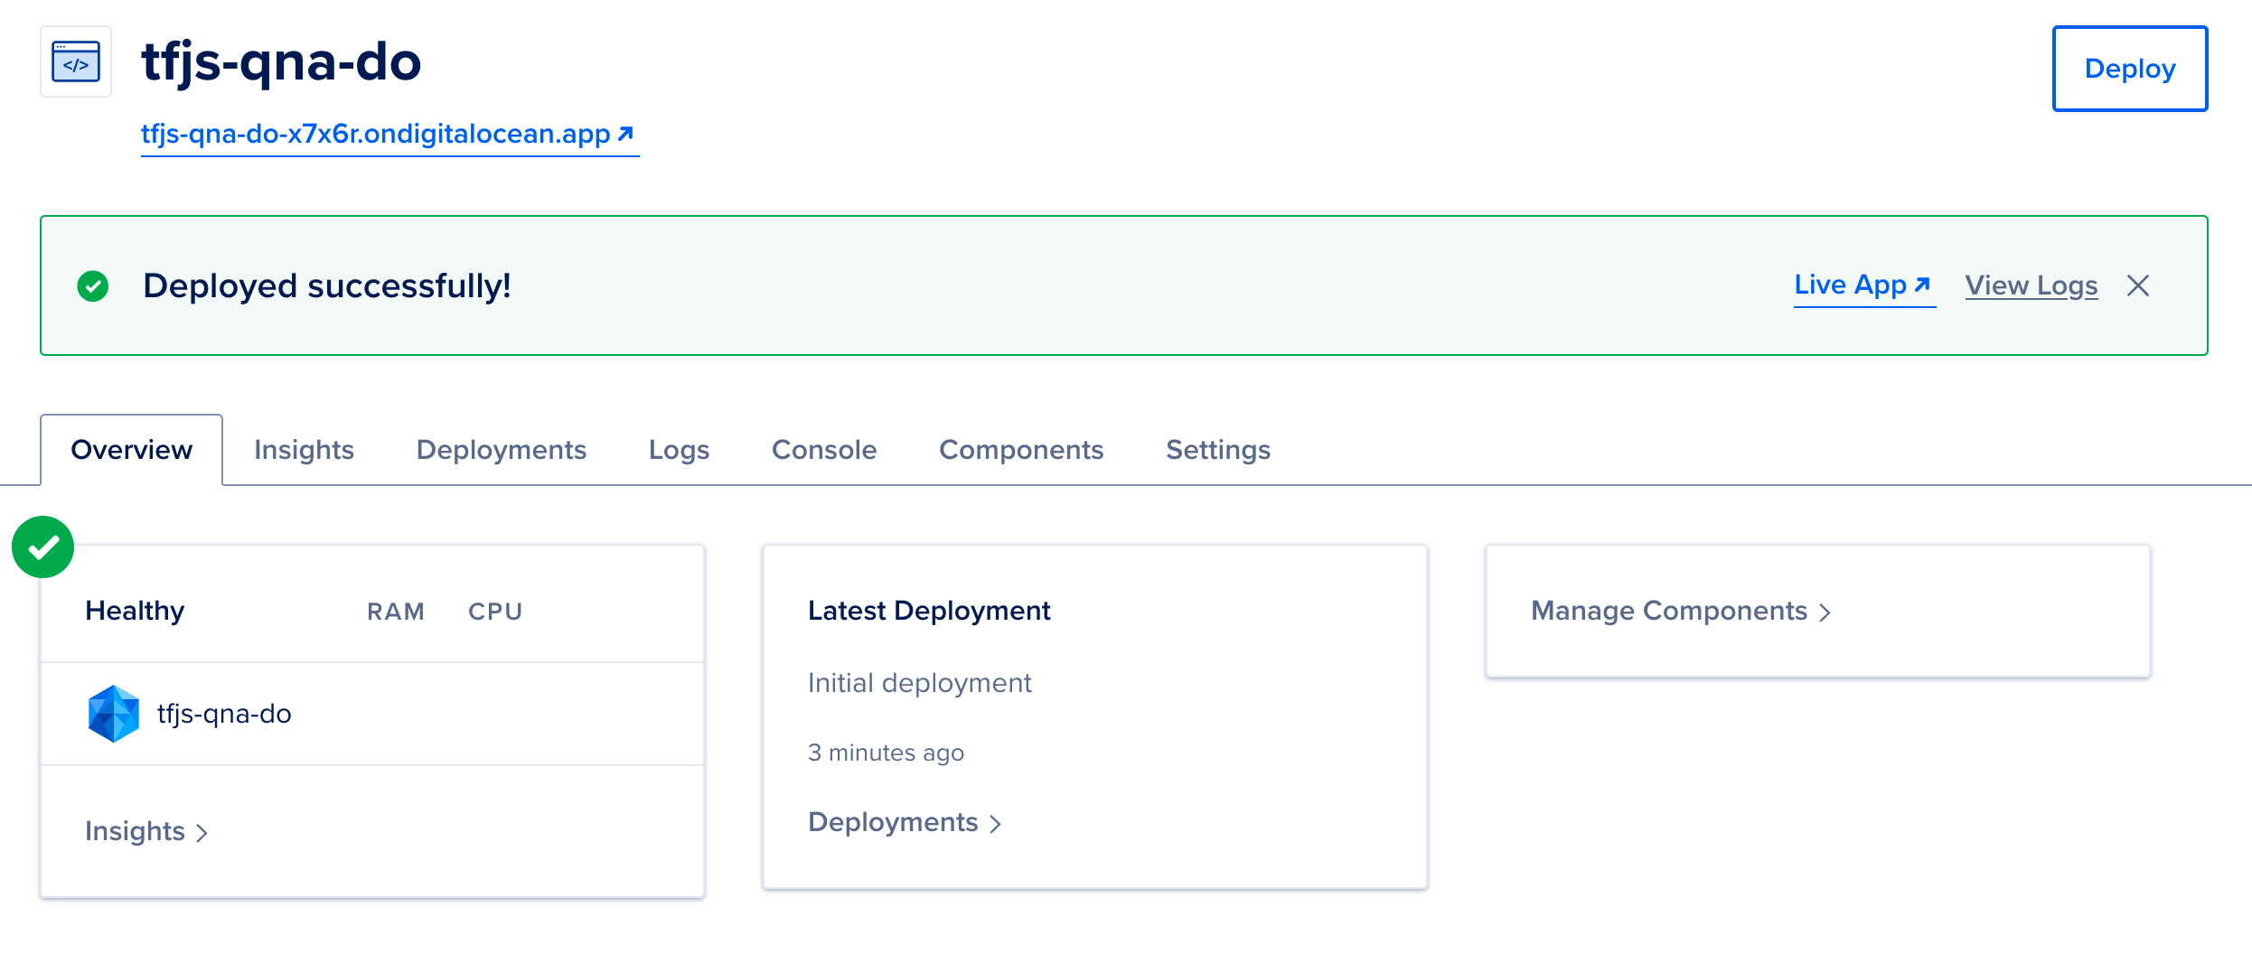The height and width of the screenshot is (963, 2252).
Task: Dismiss the Deployed successfully banner
Action: pos(2138,285)
